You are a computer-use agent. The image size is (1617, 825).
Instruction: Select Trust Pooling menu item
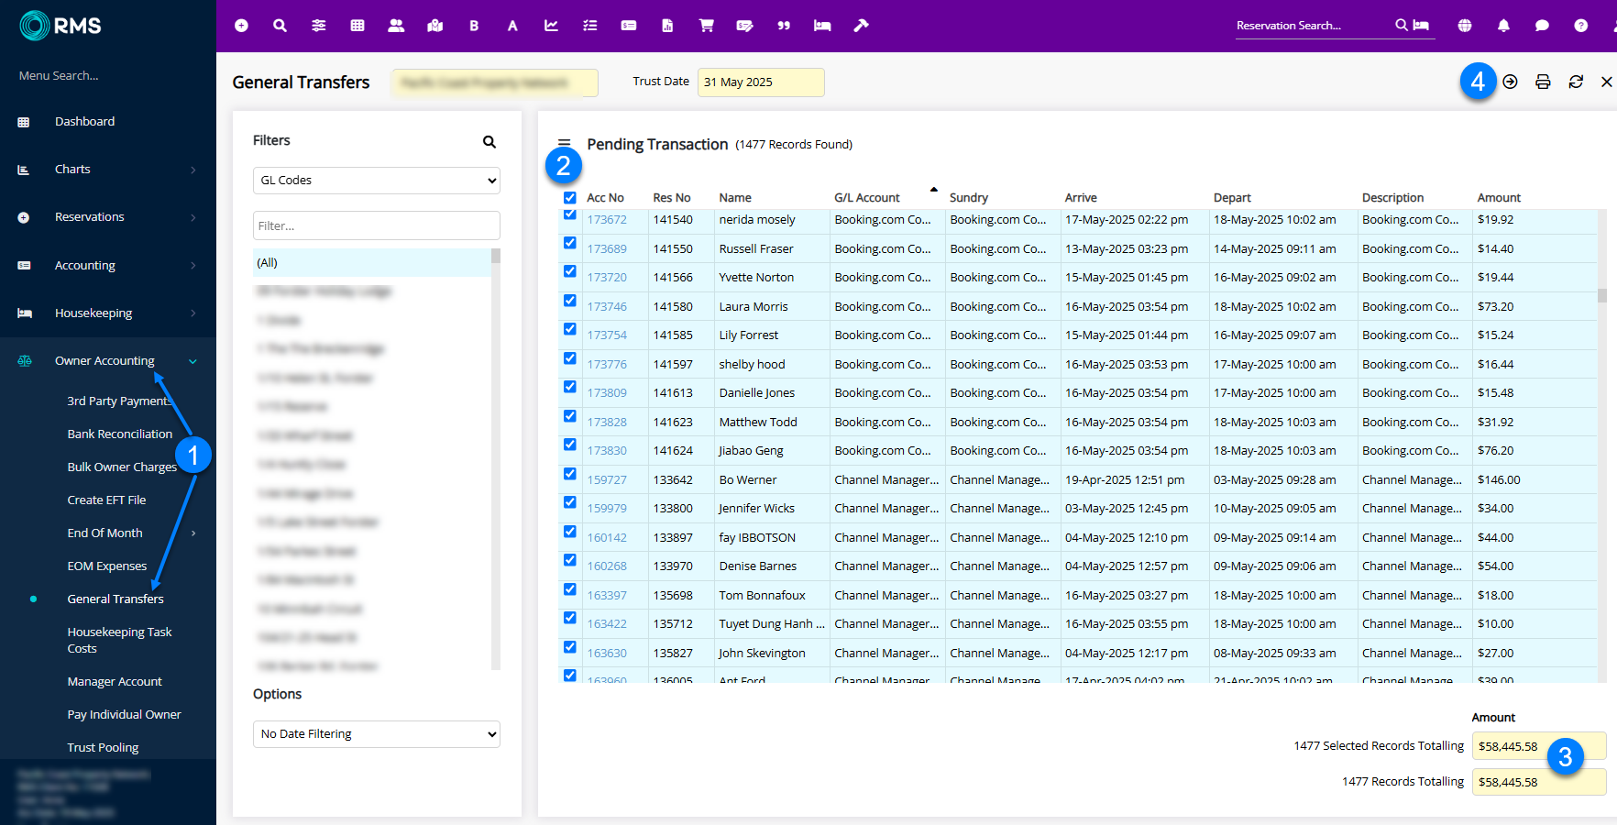[x=103, y=748]
